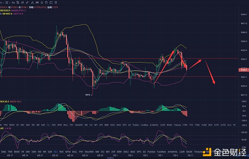Choose Position indicator below the MACD panel
The image size is (249, 159).
[x=136, y=125]
